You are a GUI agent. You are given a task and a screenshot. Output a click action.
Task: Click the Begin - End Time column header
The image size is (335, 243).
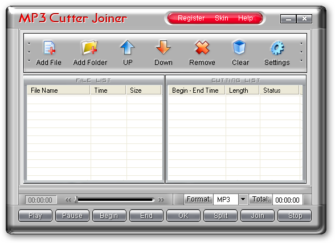pyautogui.click(x=197, y=90)
